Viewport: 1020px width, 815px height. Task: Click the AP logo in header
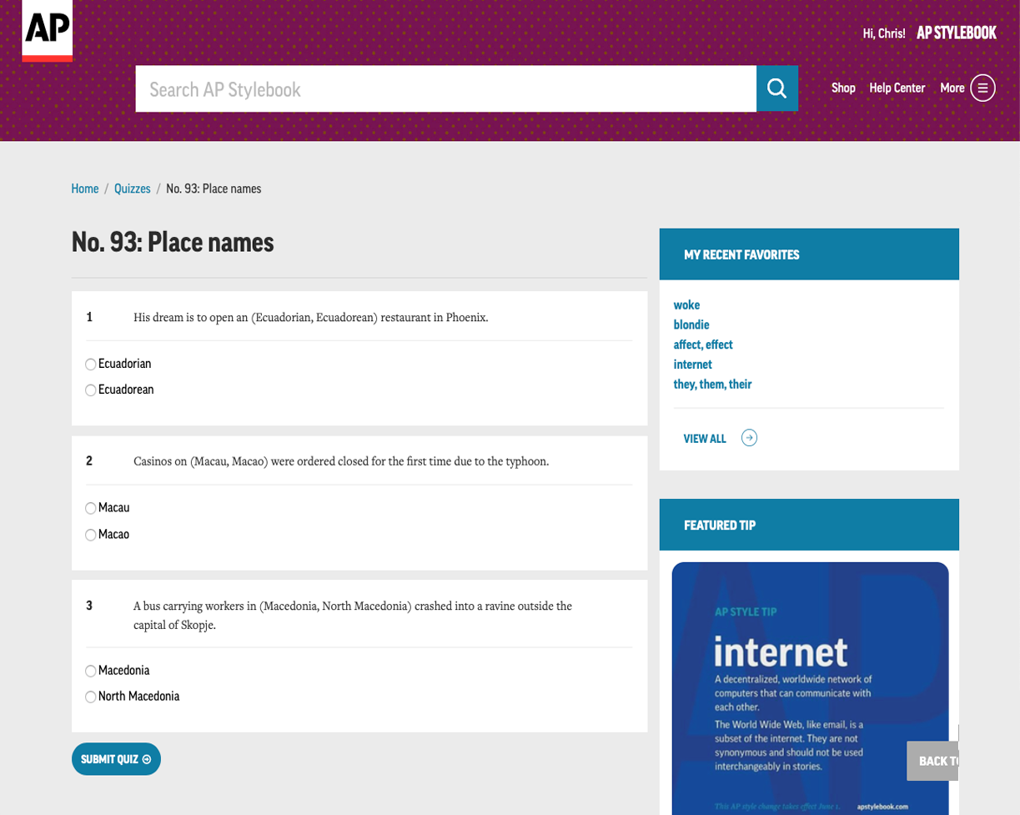click(x=48, y=31)
